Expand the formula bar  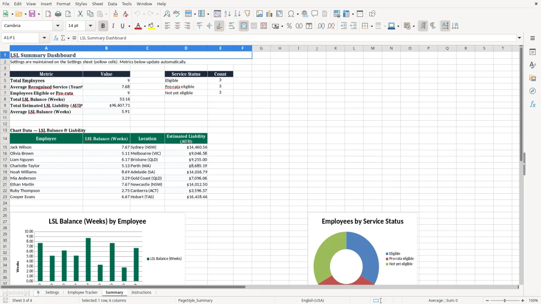coord(519,38)
